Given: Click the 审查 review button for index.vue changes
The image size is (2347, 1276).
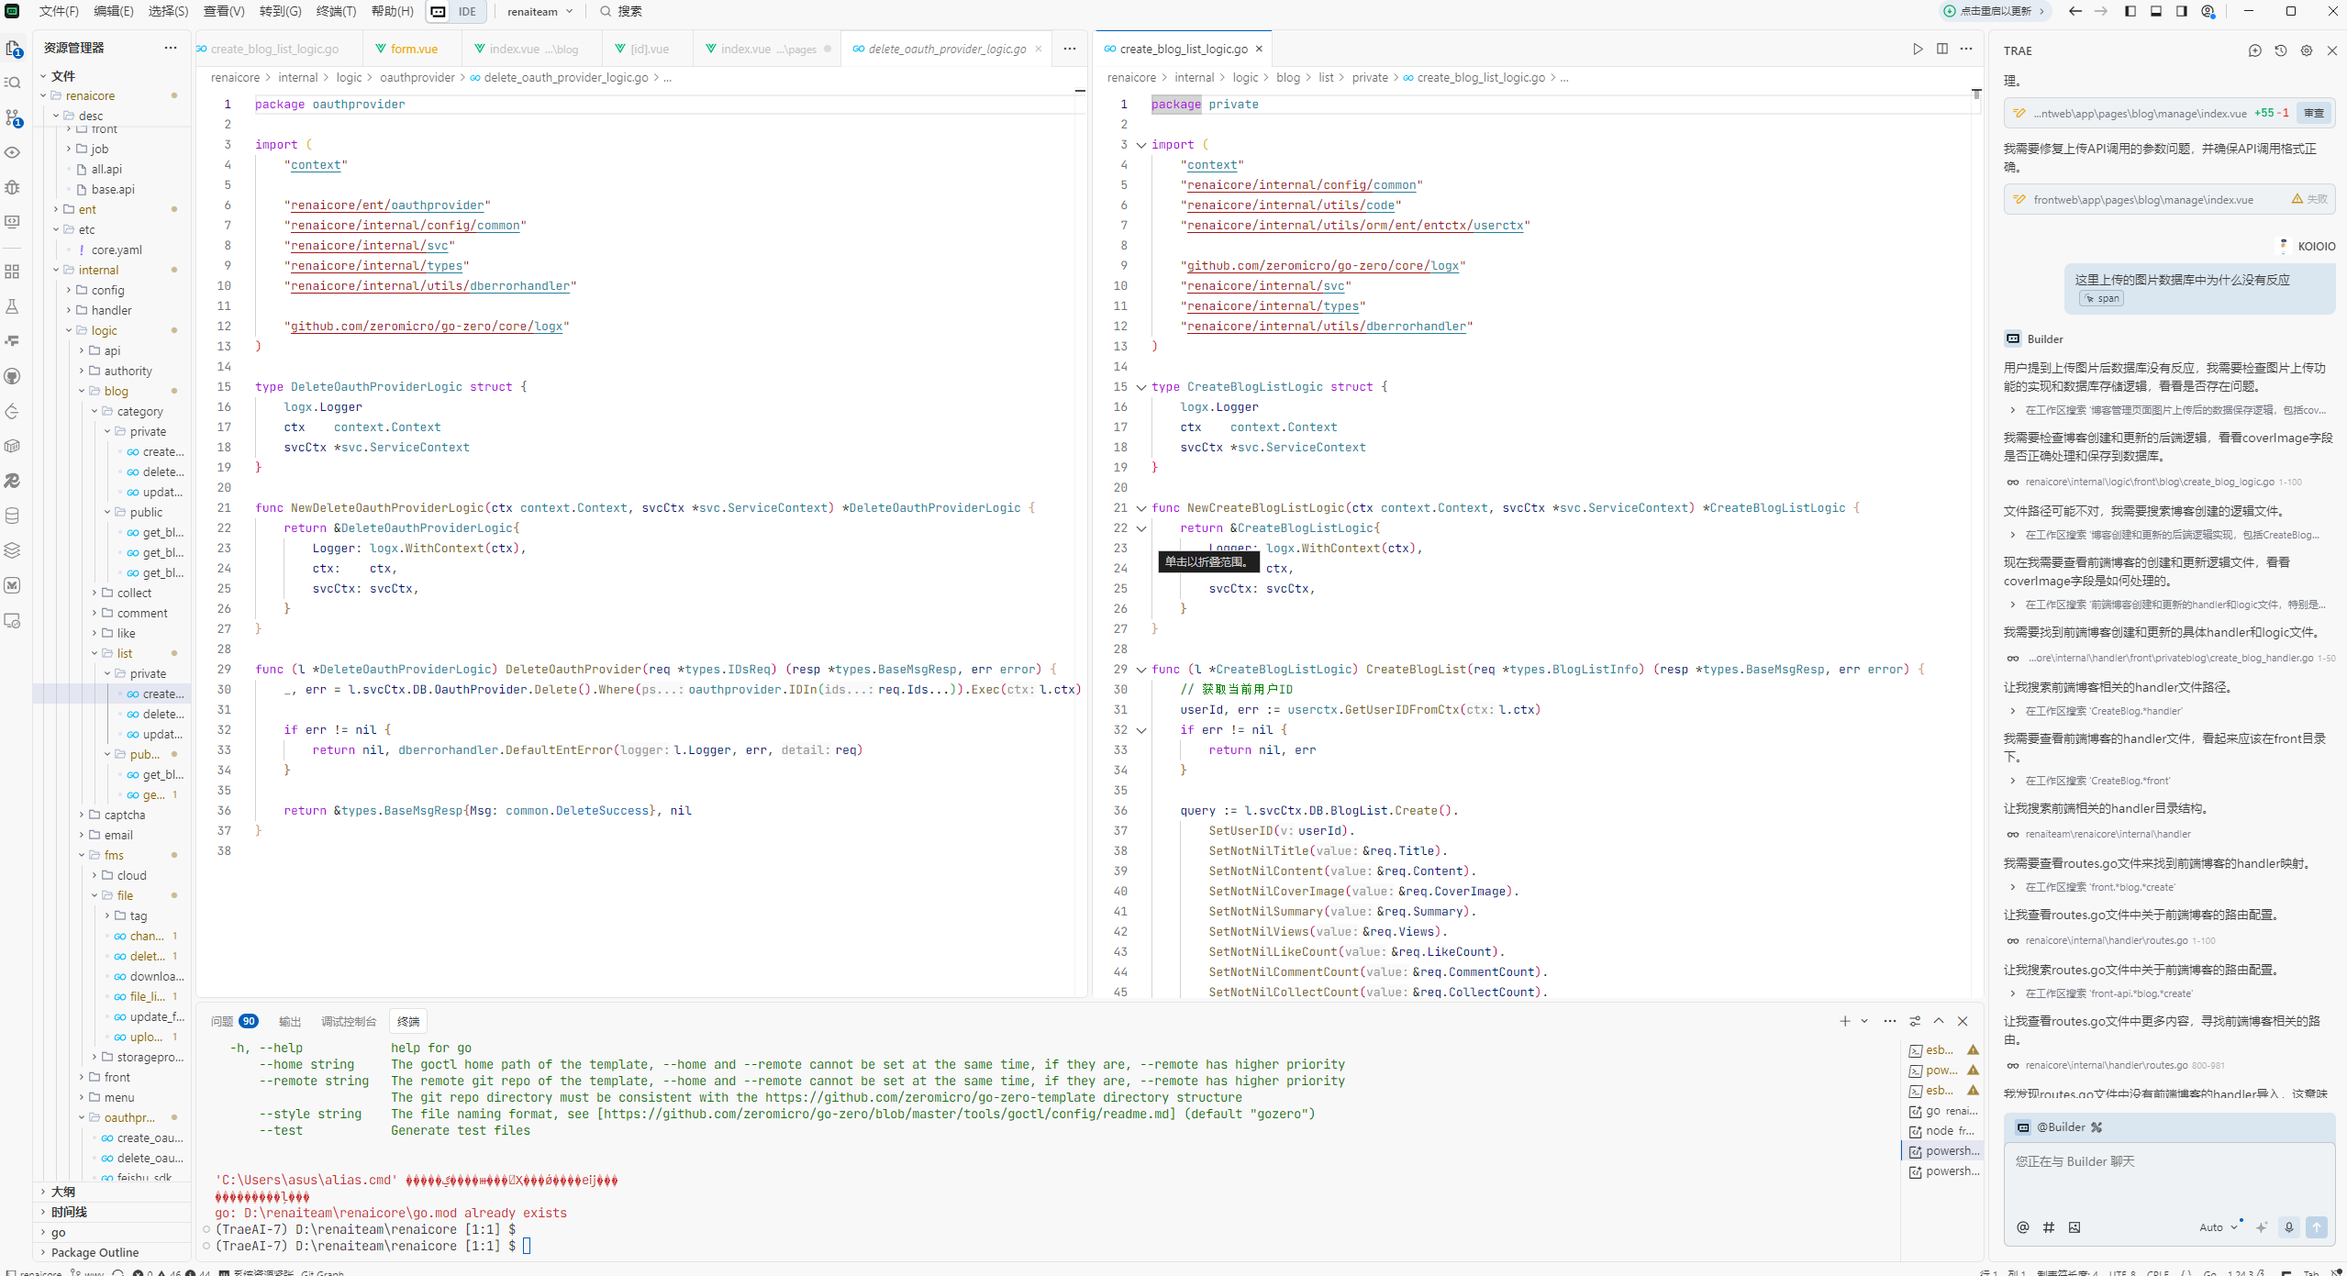Looking at the screenshot, I should (2313, 114).
